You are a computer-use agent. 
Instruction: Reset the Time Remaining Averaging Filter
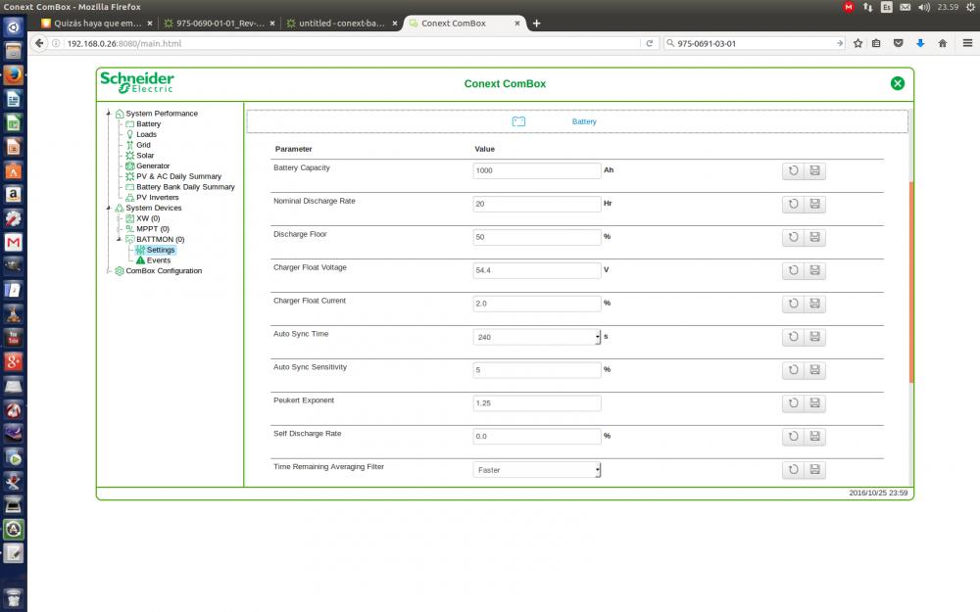click(x=793, y=470)
